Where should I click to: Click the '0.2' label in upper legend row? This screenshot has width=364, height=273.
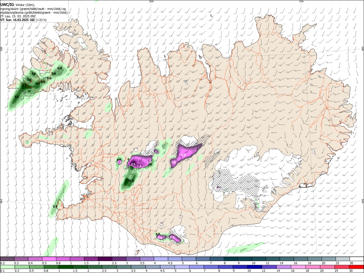[3, 263]
